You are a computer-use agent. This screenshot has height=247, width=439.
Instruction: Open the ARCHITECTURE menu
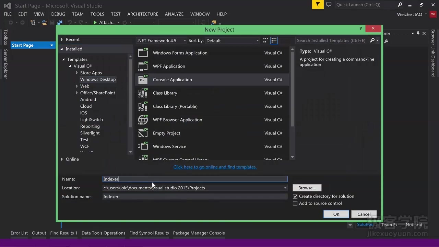143,14
